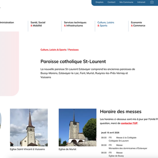Open the Eglise de Murist photo
Image resolution: width=158 pixels, height=158 pixels.
click(x=78, y=127)
